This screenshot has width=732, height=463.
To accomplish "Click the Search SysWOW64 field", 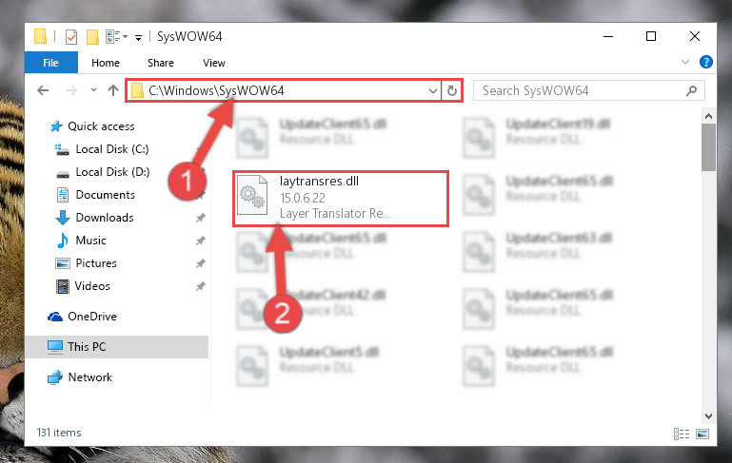I will pyautogui.click(x=588, y=90).
